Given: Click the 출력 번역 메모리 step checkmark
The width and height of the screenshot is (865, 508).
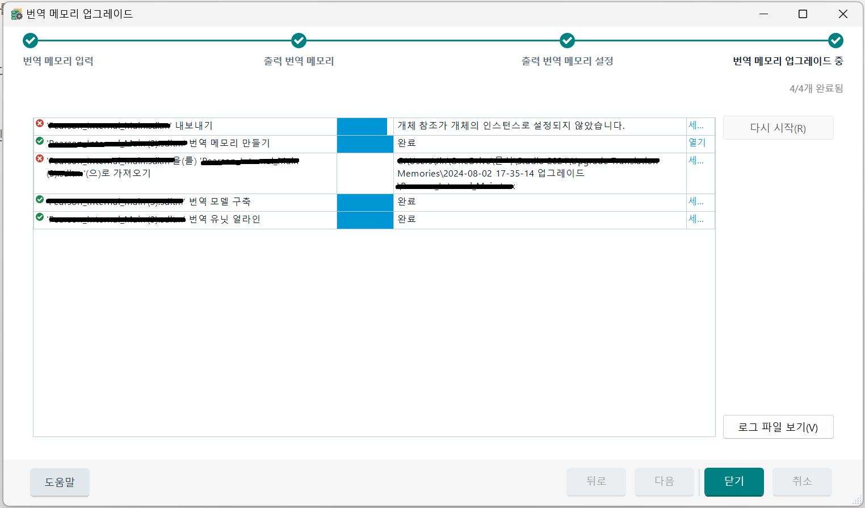Looking at the screenshot, I should pos(299,40).
